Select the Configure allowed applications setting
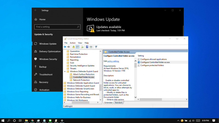Image resolution: width=219 pixels, height=123 pixels. [x=153, y=59]
